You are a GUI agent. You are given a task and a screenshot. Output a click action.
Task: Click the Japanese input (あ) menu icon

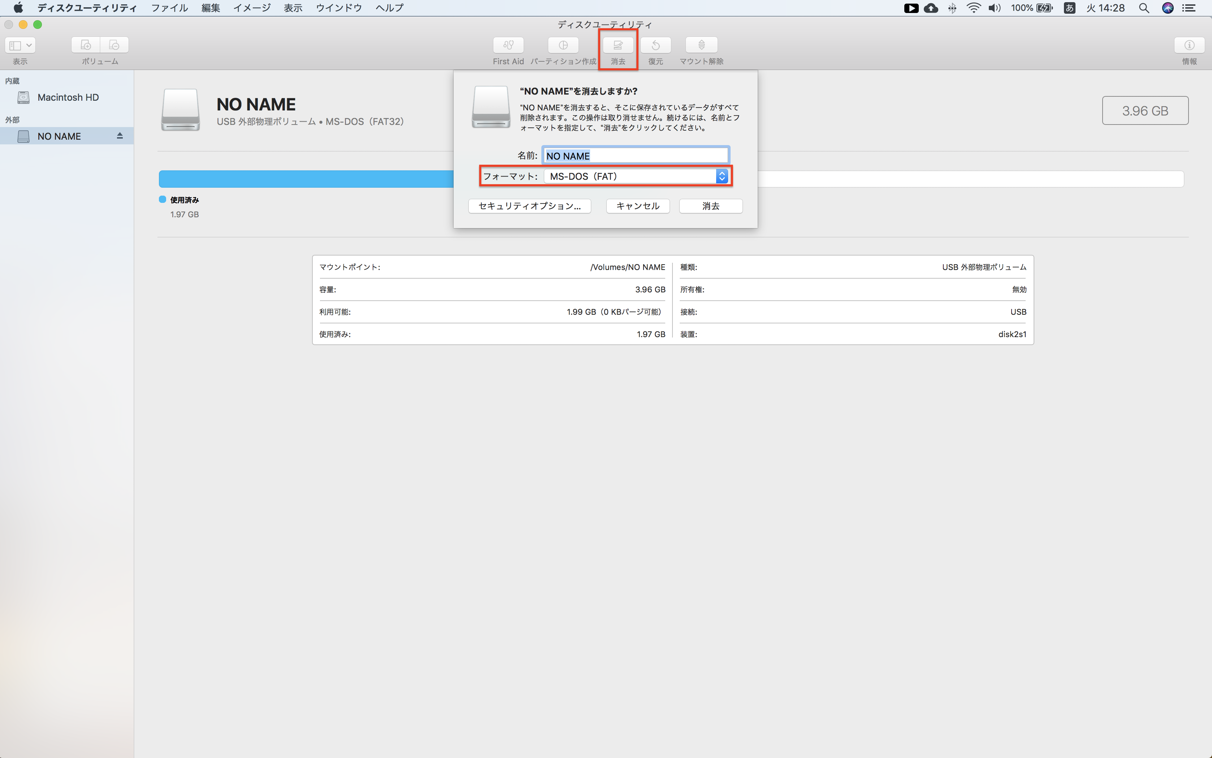1069,8
